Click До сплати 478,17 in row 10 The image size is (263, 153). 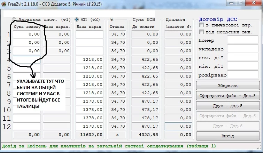pos(145,110)
